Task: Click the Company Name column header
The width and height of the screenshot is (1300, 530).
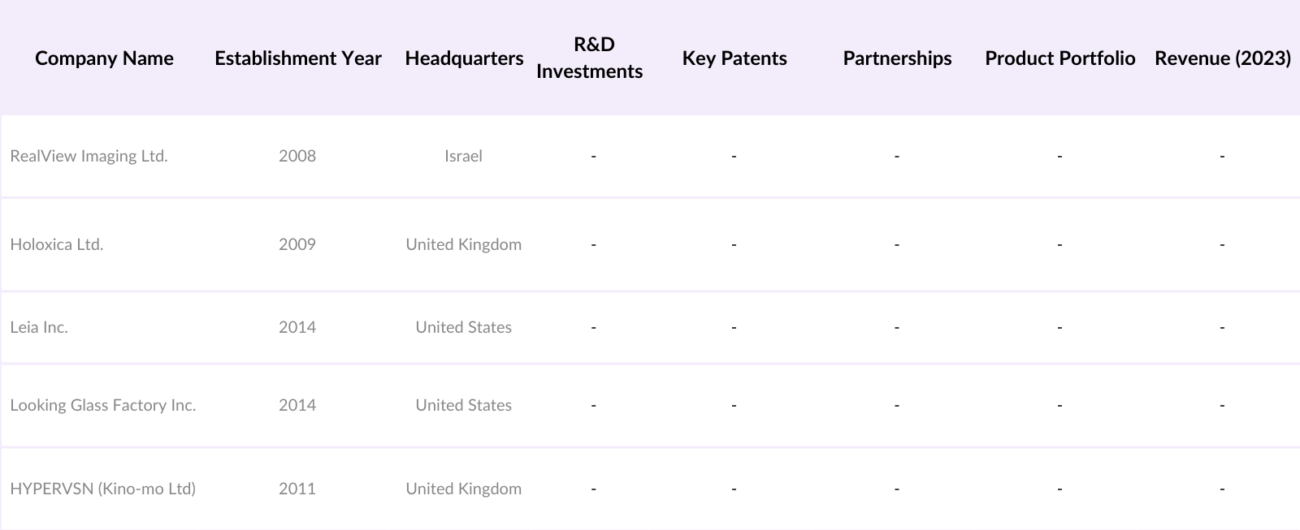Action: point(104,58)
